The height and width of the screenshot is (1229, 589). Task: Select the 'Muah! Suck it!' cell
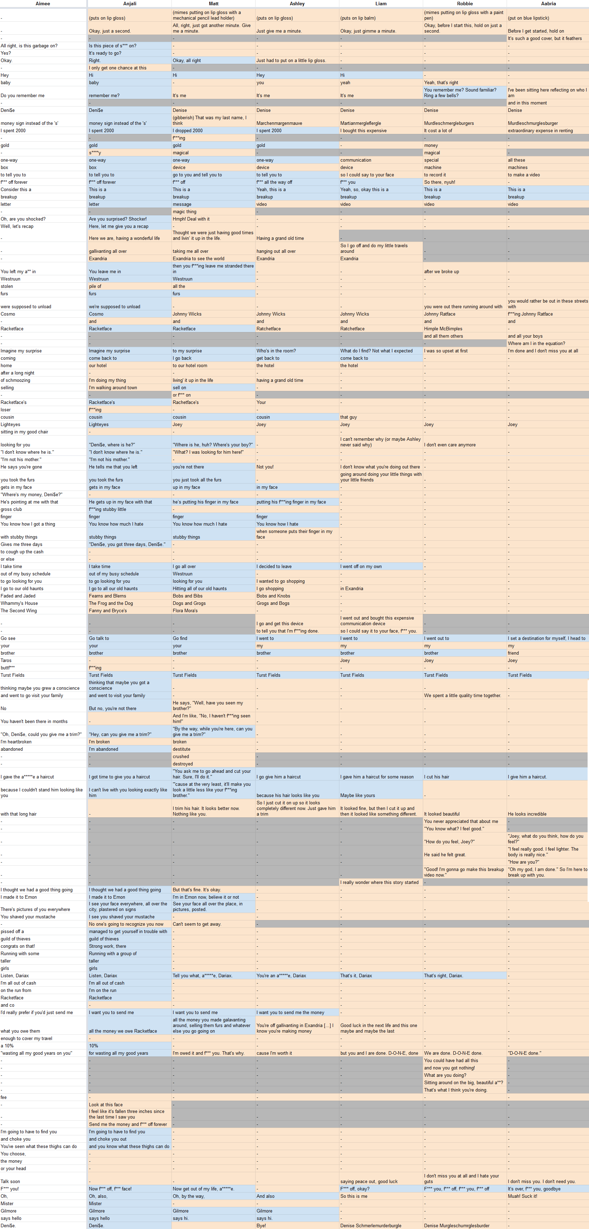(x=548, y=1196)
